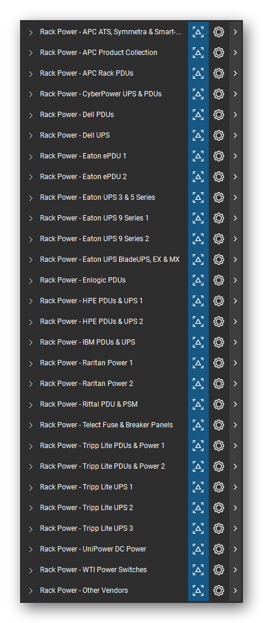Click the shape-frame icon for Raritan Power 2
Screen dimensions: 263x623
198,384
